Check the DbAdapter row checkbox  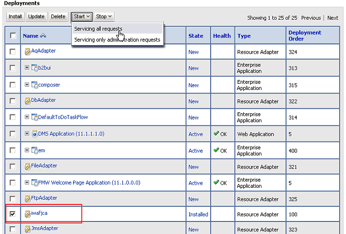pyautogui.click(x=12, y=101)
